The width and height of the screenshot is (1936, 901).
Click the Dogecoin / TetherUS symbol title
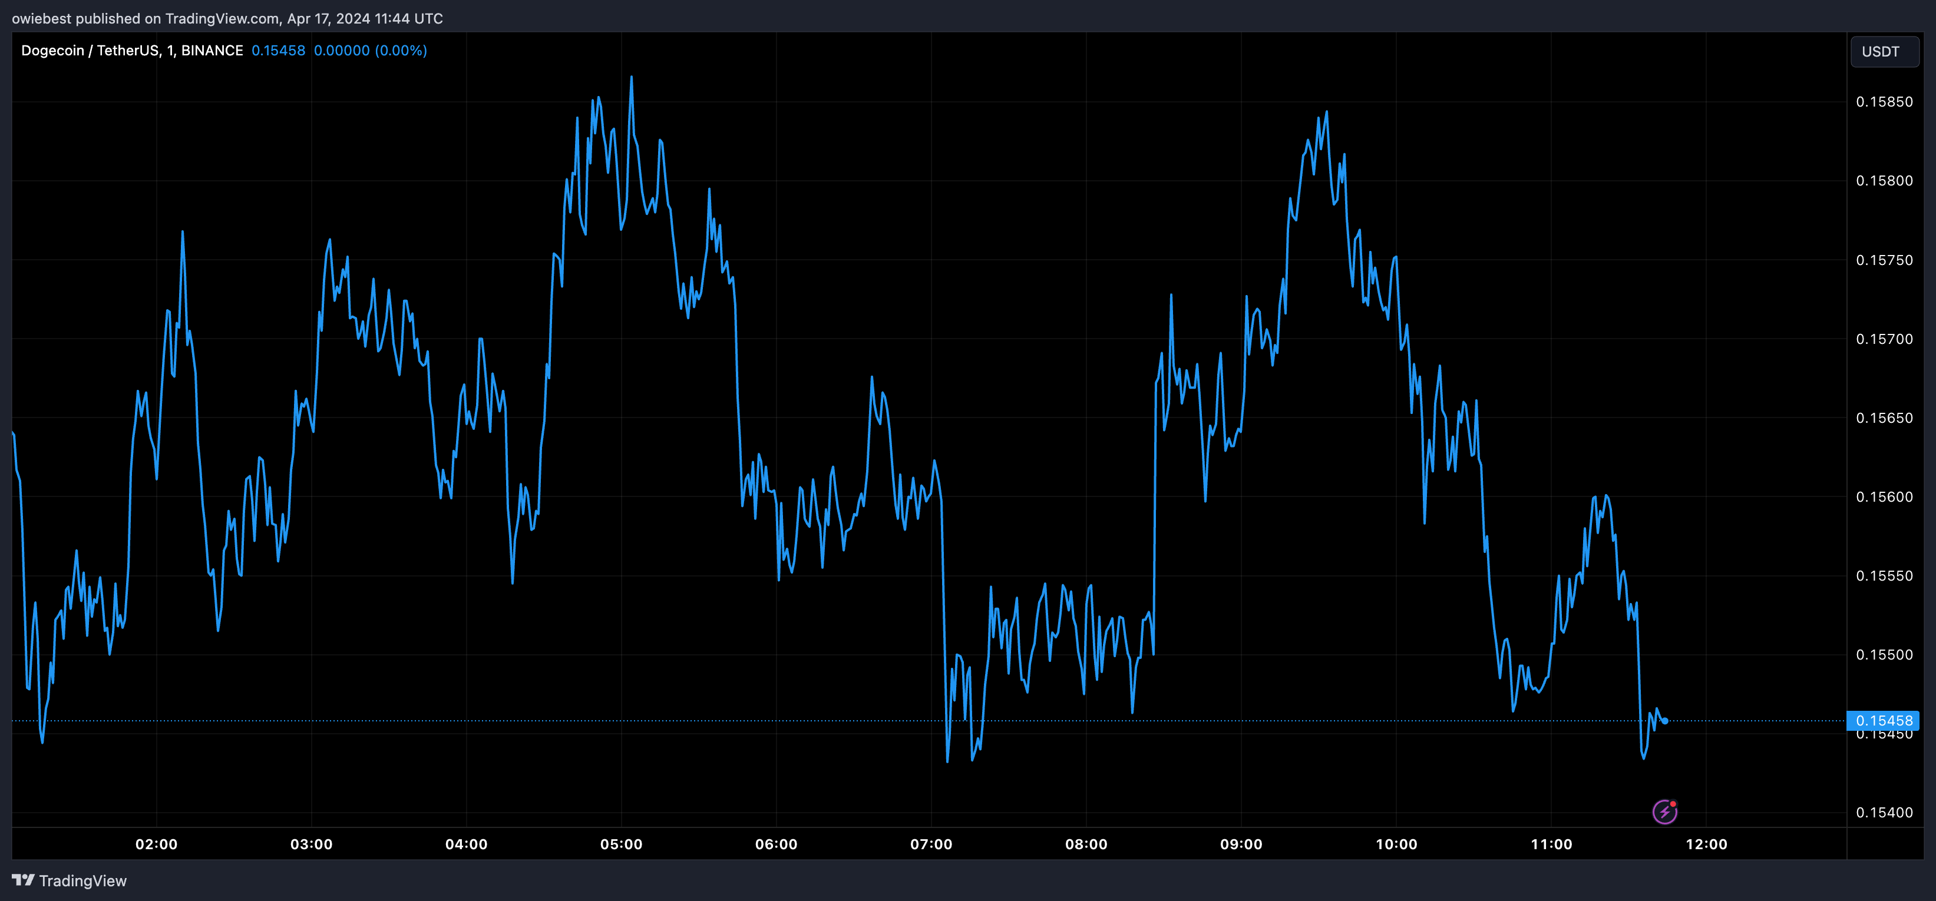[x=90, y=50]
